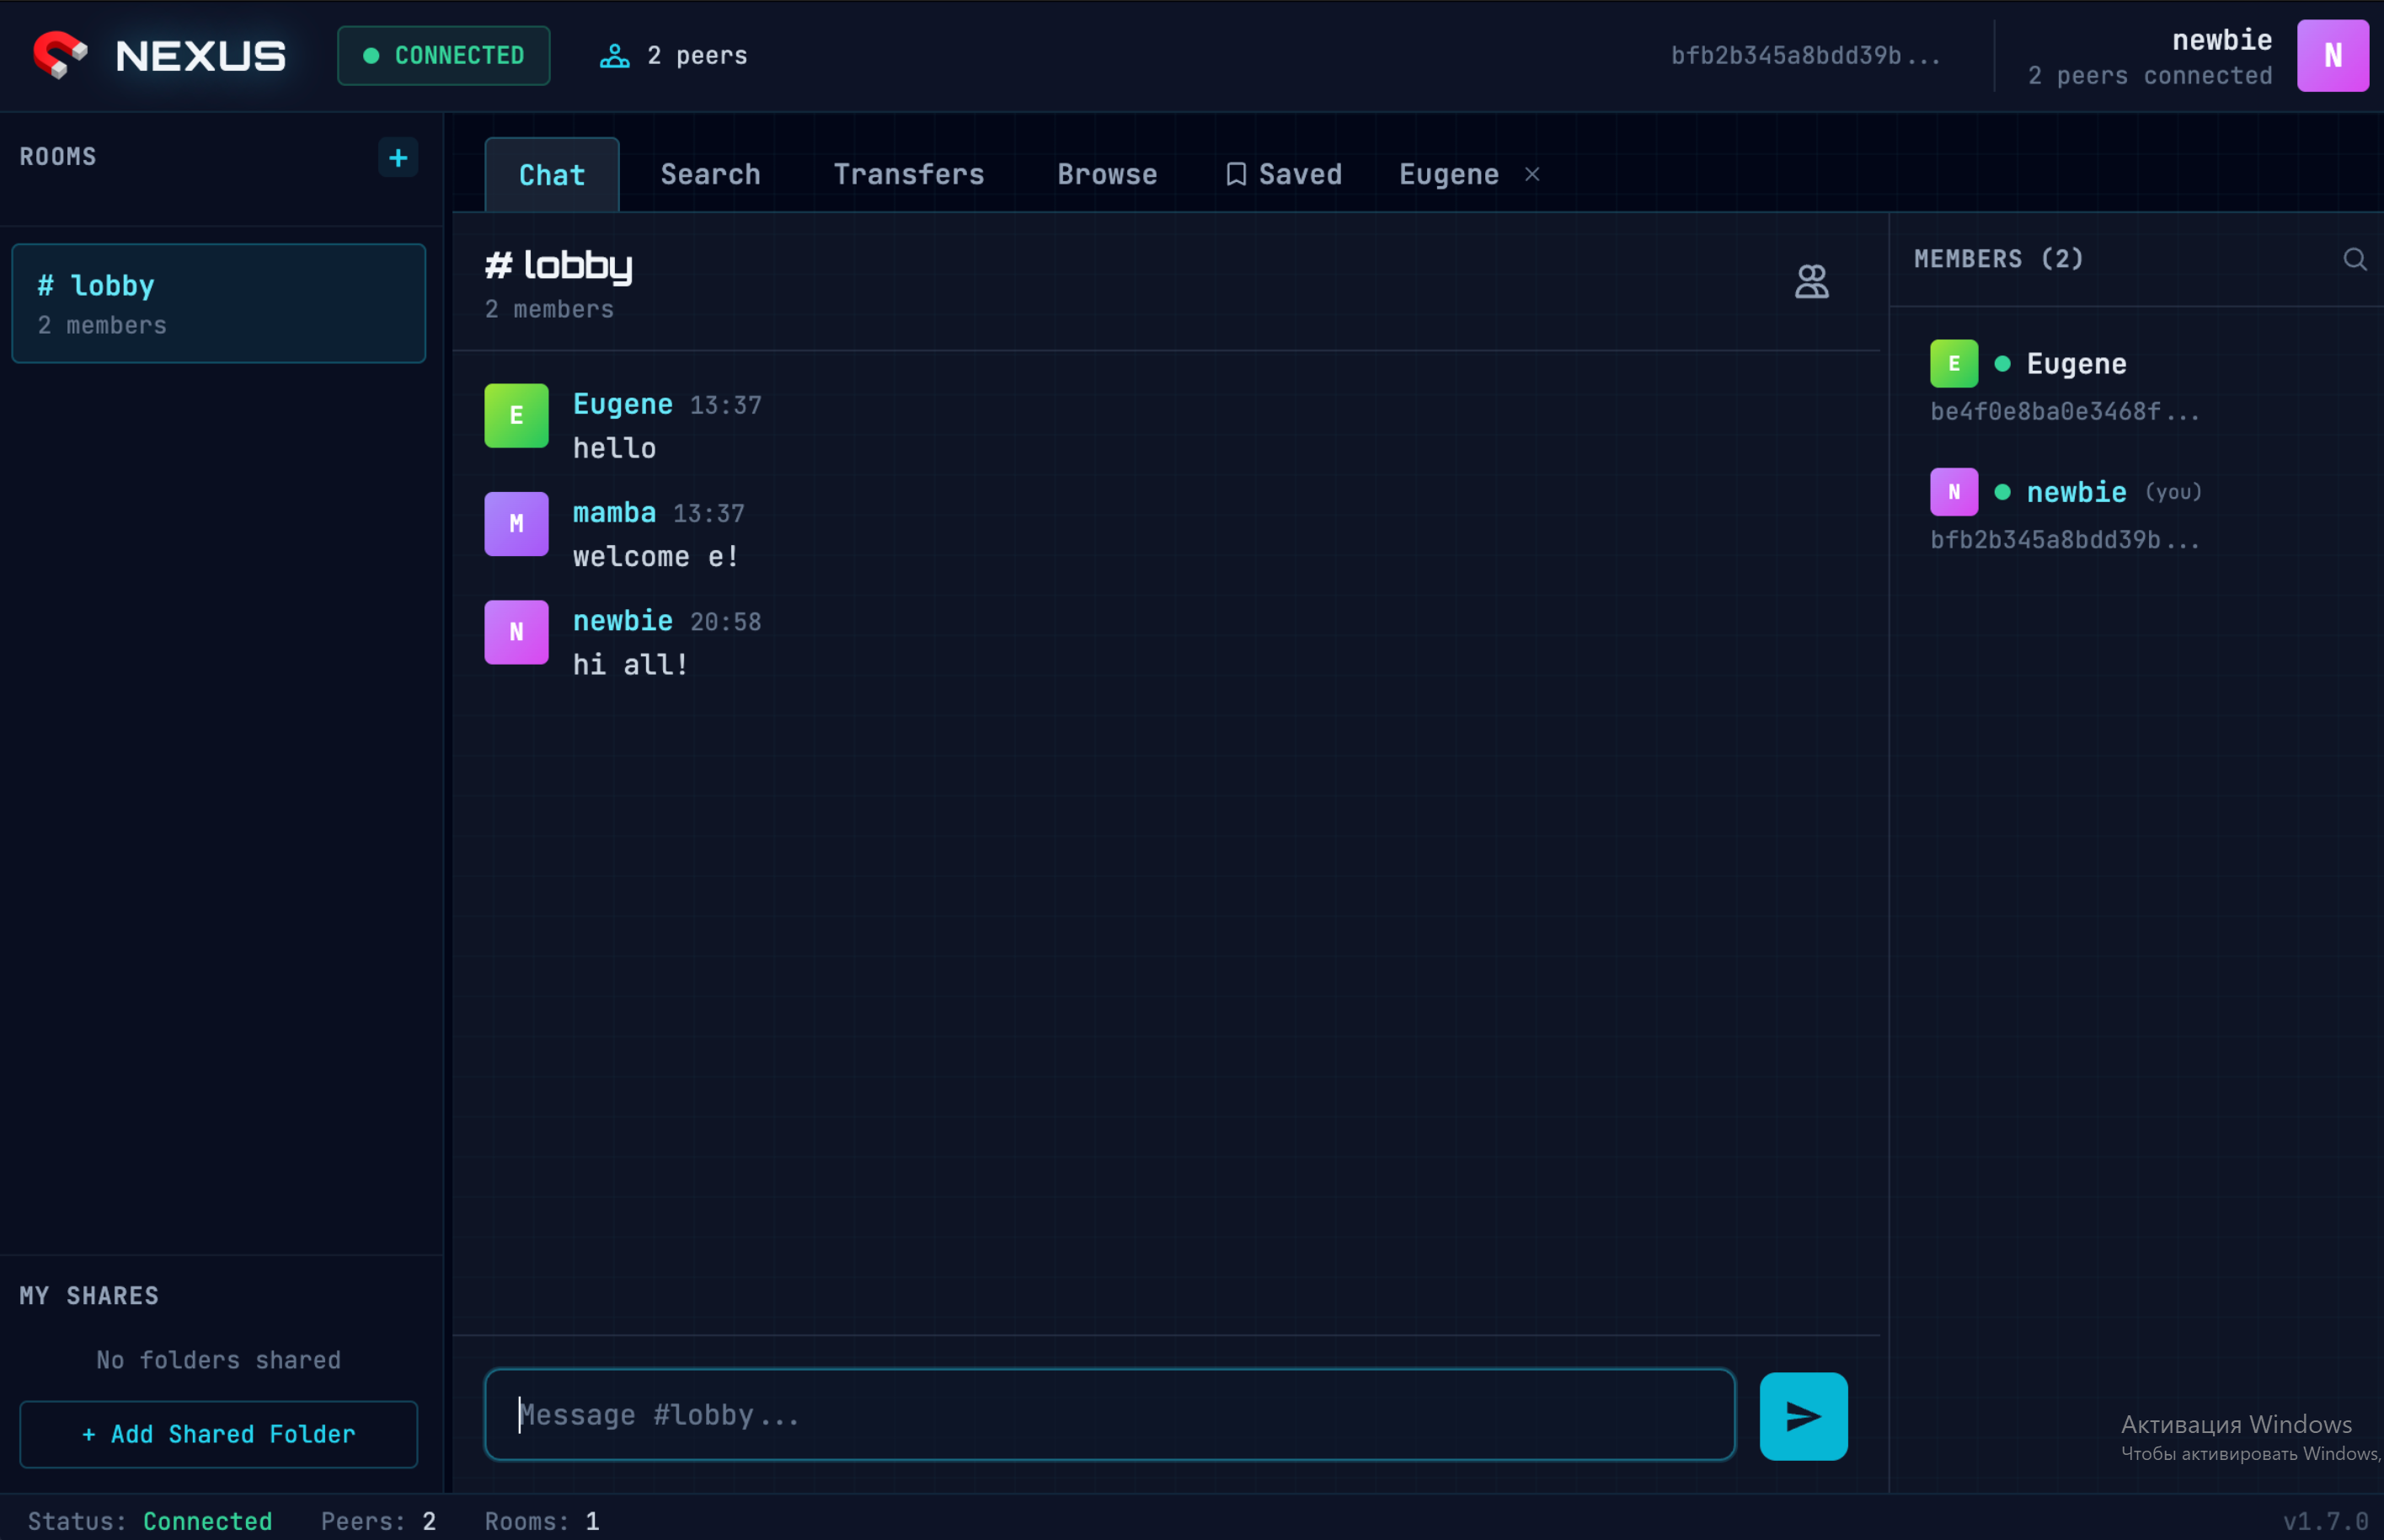Image resolution: width=2384 pixels, height=1540 pixels.
Task: Click version v1.7.0 in status bar
Action: click(x=2325, y=1521)
